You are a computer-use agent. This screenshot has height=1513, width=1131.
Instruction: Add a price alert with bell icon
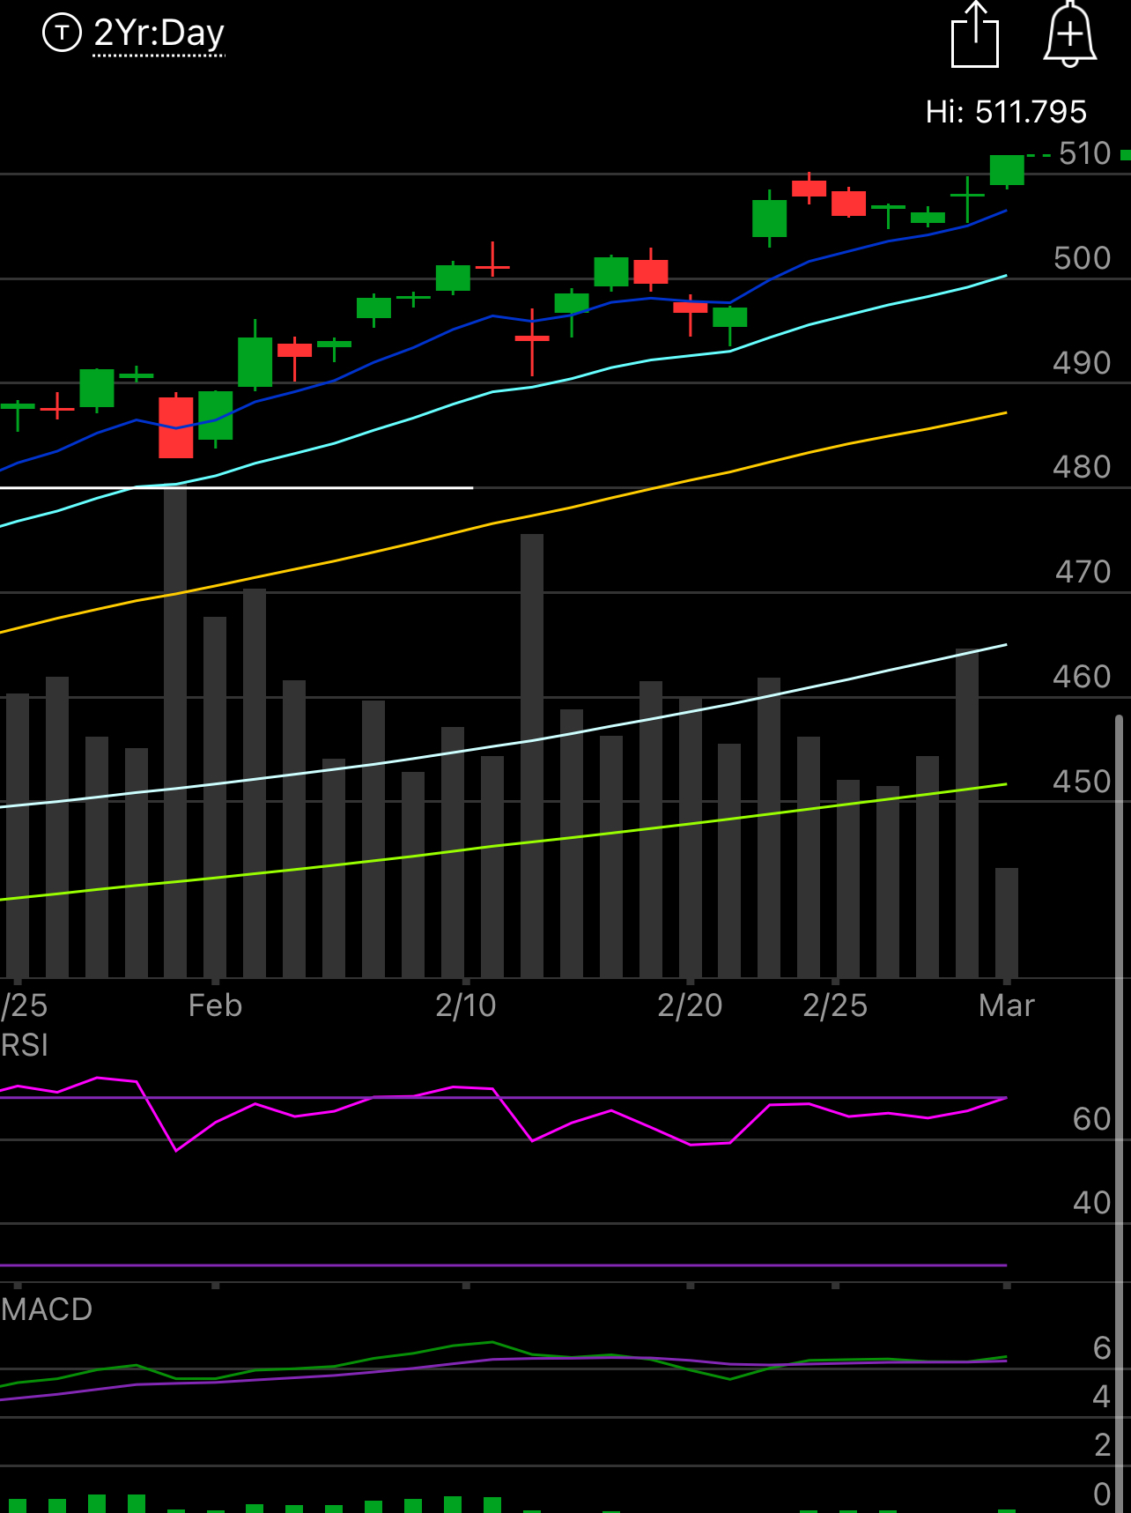tap(1069, 34)
